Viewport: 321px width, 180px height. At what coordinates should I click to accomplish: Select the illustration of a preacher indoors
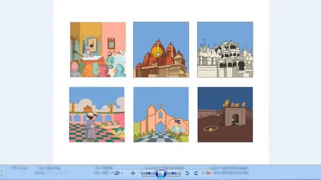pyautogui.click(x=98, y=49)
